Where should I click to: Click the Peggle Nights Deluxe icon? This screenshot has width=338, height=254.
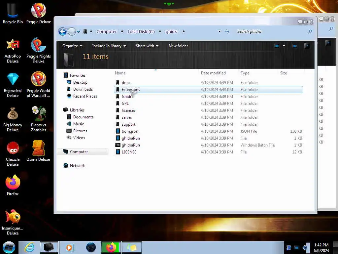(x=39, y=51)
